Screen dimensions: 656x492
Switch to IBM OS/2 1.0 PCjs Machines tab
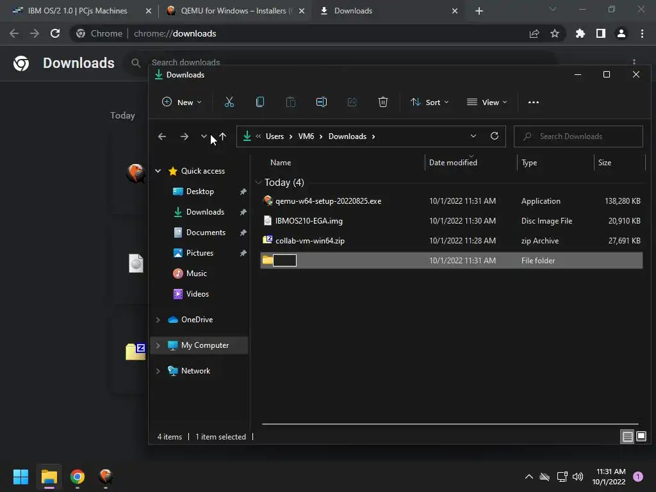[x=78, y=11]
